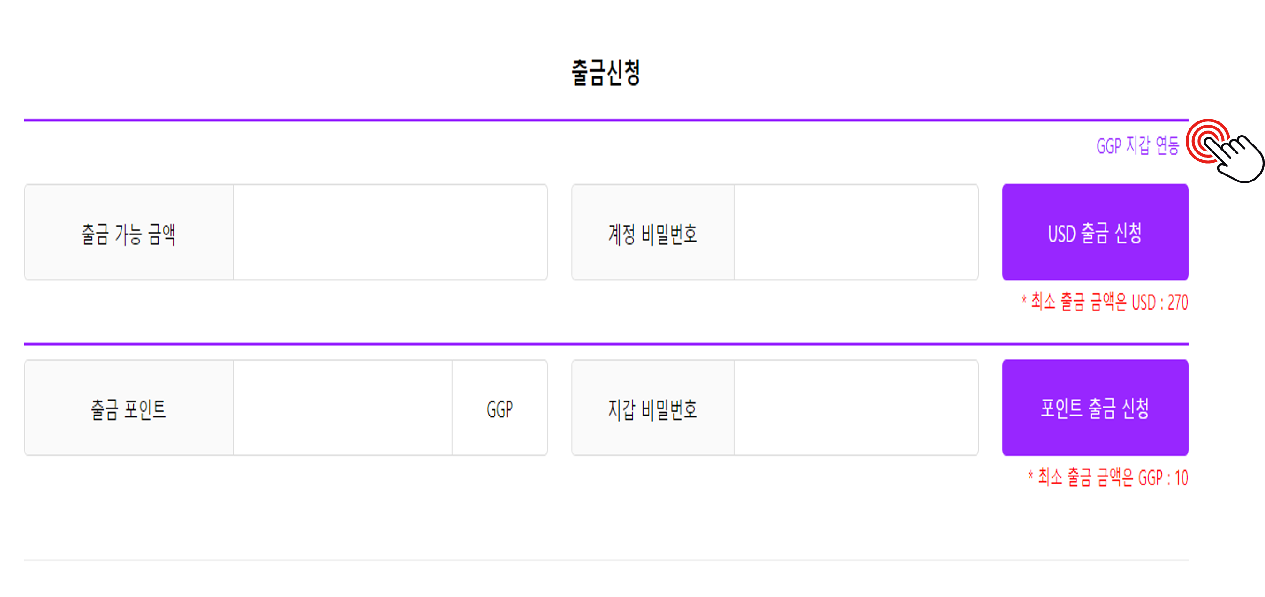This screenshot has width=1265, height=597.
Task: Click the red GGP : 10 minimum notice
Action: (1108, 477)
